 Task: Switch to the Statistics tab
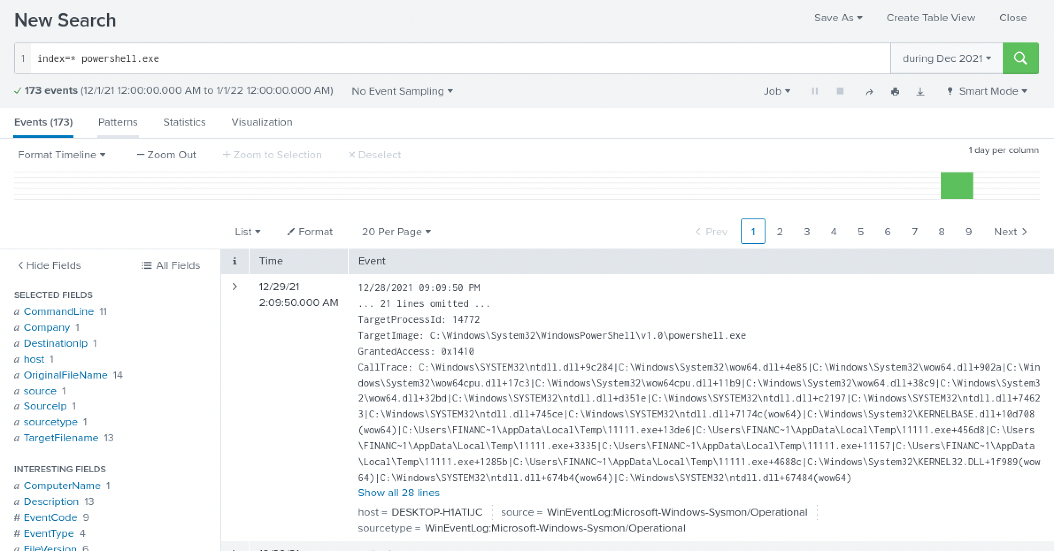click(x=185, y=122)
